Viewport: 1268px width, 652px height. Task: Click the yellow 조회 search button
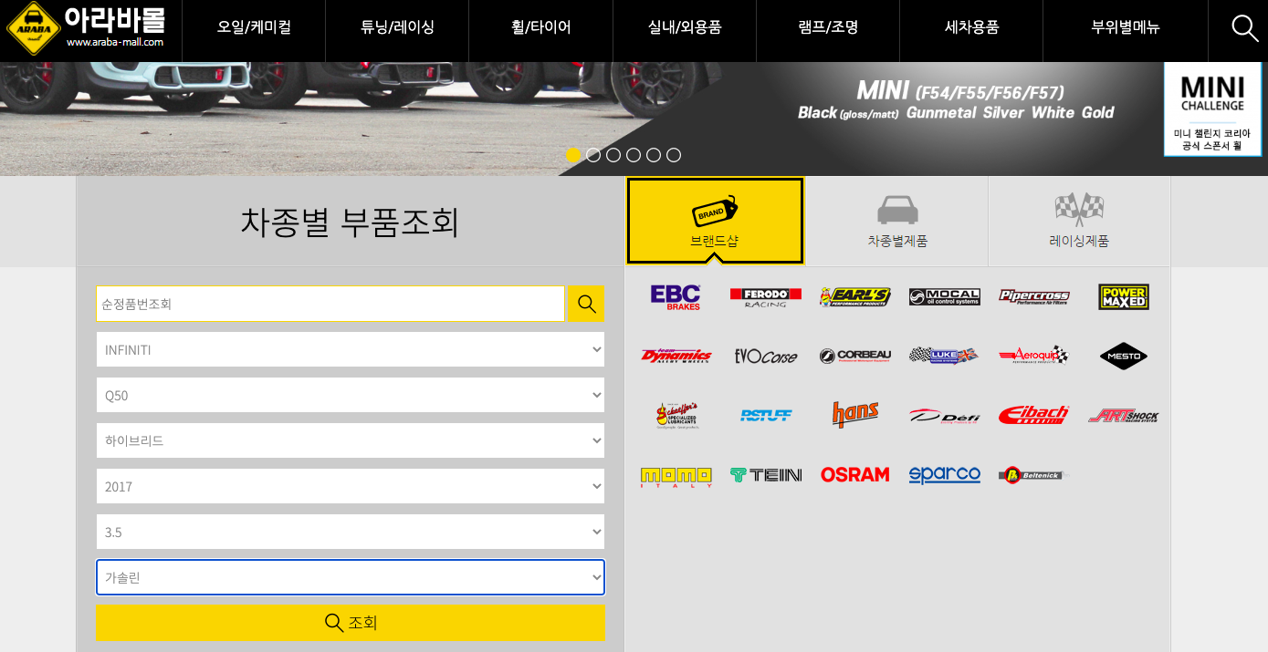(x=351, y=623)
